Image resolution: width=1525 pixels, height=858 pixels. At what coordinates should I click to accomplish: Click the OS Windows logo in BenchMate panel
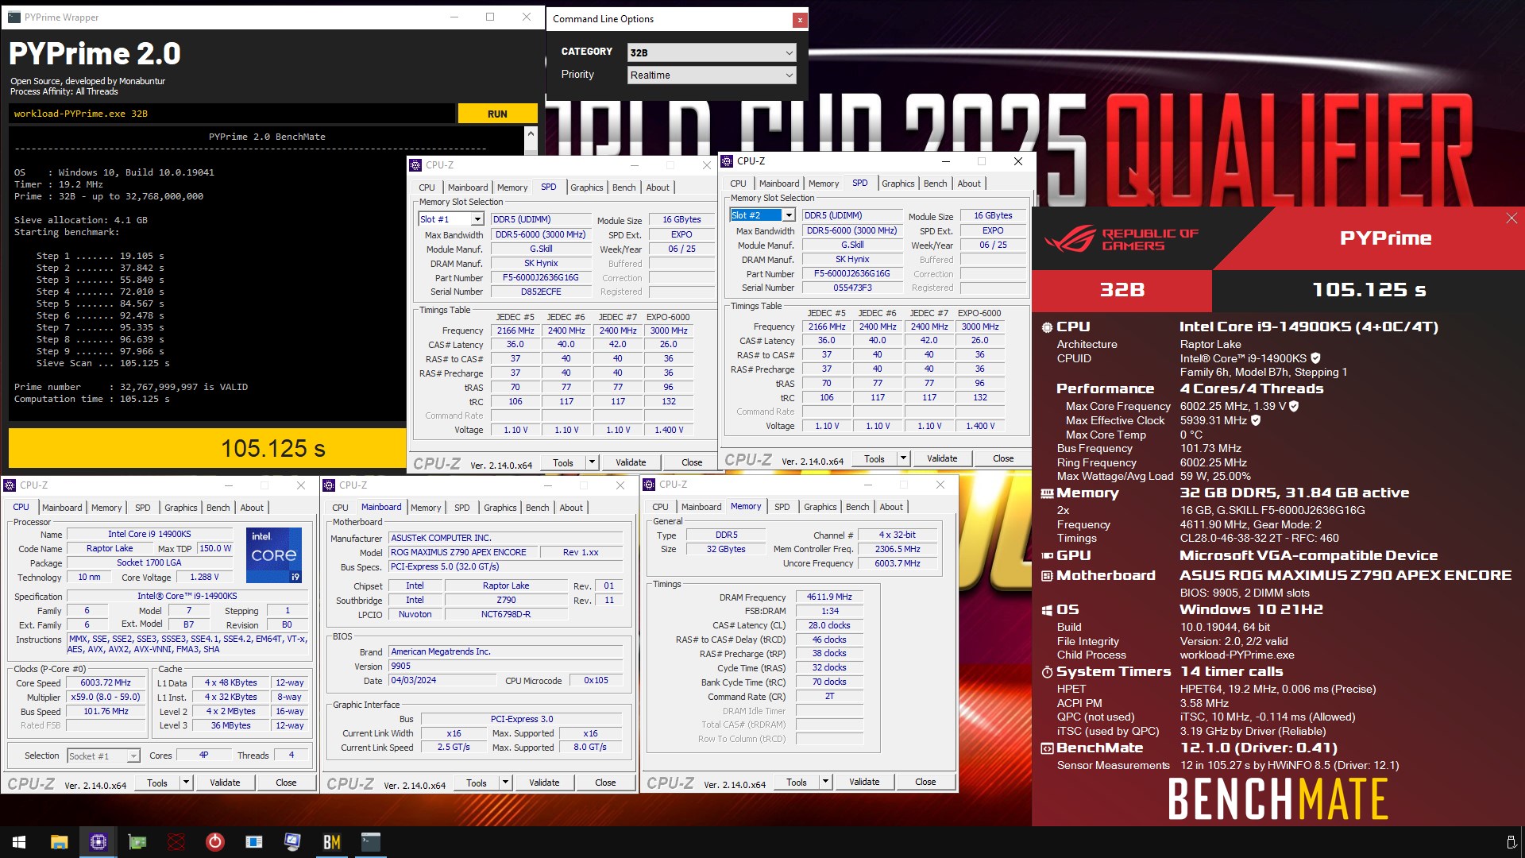pyautogui.click(x=1047, y=610)
